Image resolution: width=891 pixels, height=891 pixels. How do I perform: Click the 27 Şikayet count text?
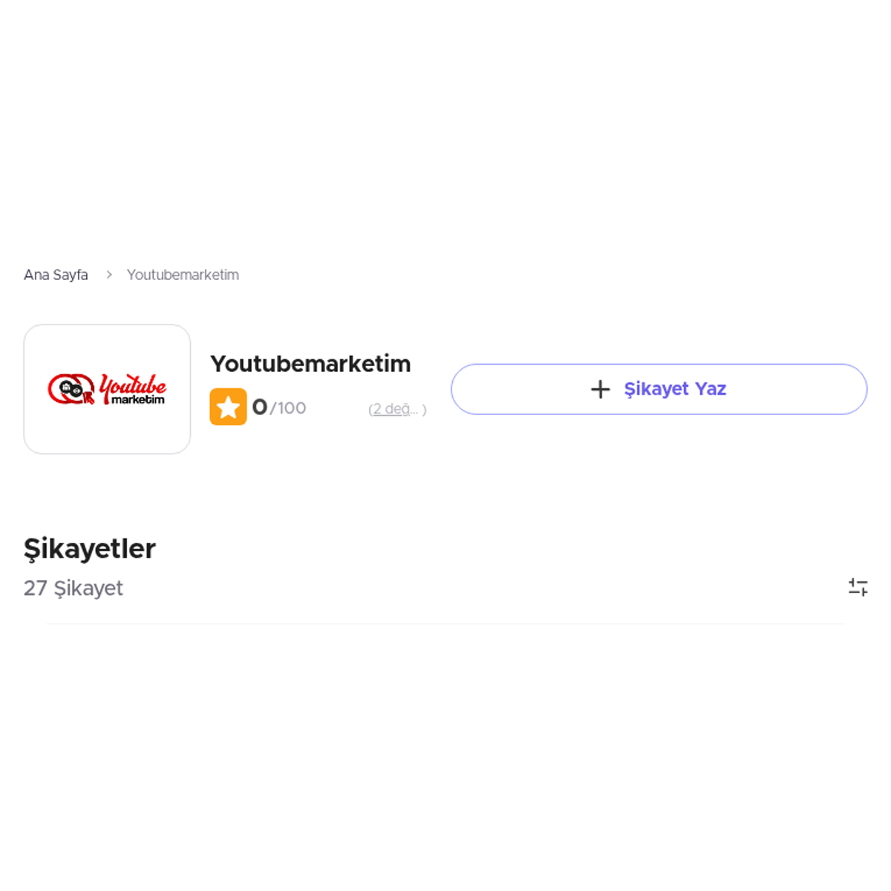74,588
